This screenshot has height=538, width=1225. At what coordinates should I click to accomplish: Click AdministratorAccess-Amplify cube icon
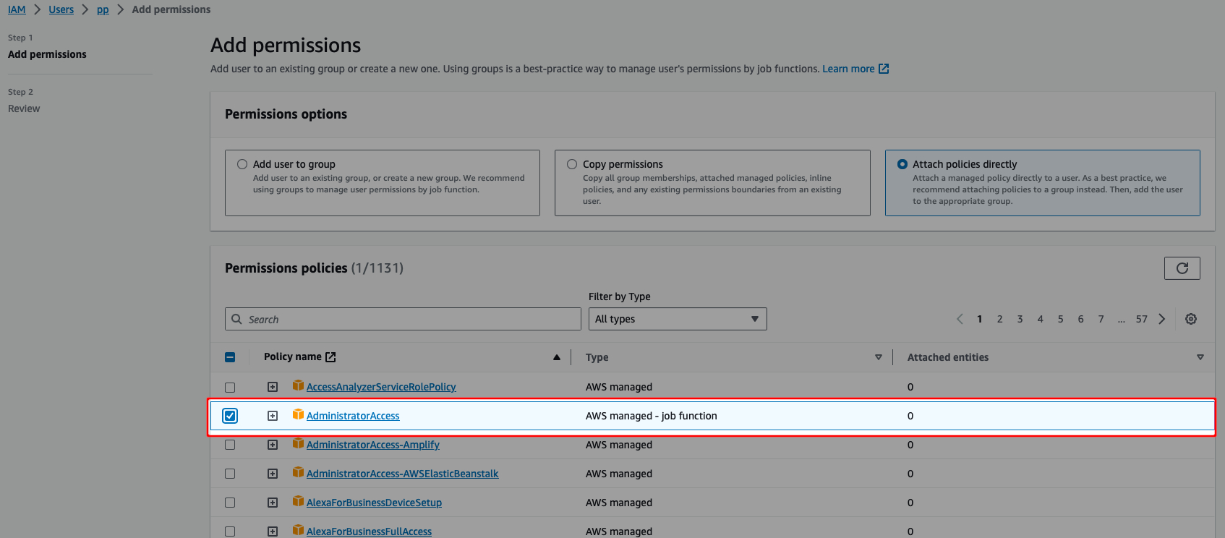coord(298,443)
